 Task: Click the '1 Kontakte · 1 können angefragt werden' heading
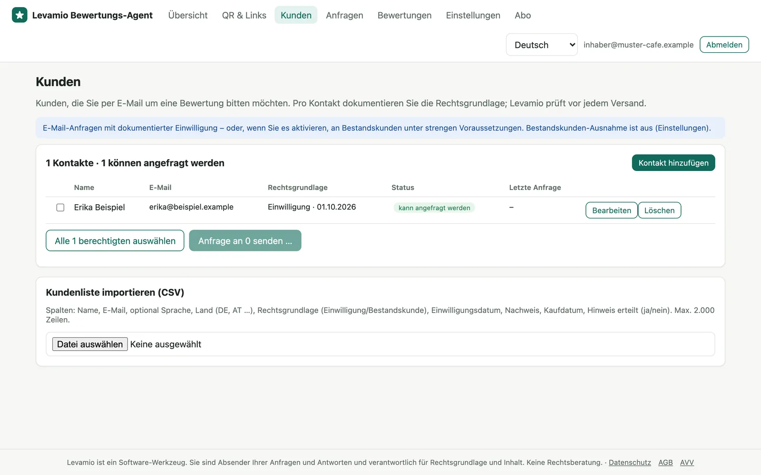pyautogui.click(x=135, y=163)
